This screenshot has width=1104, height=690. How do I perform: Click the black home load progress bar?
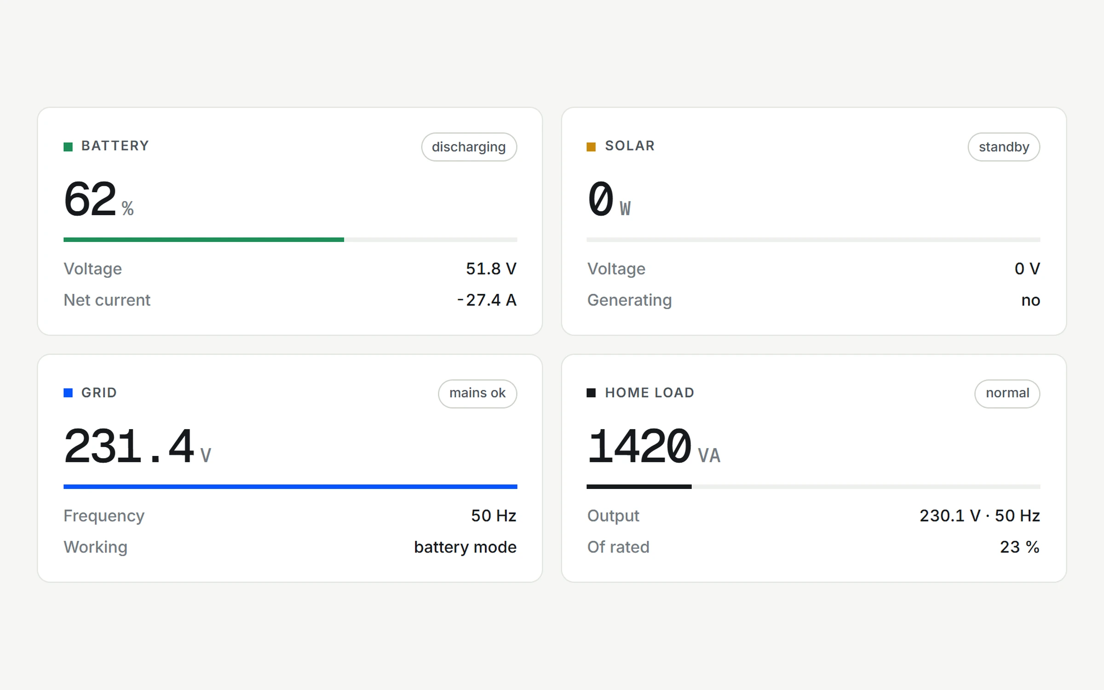point(813,486)
